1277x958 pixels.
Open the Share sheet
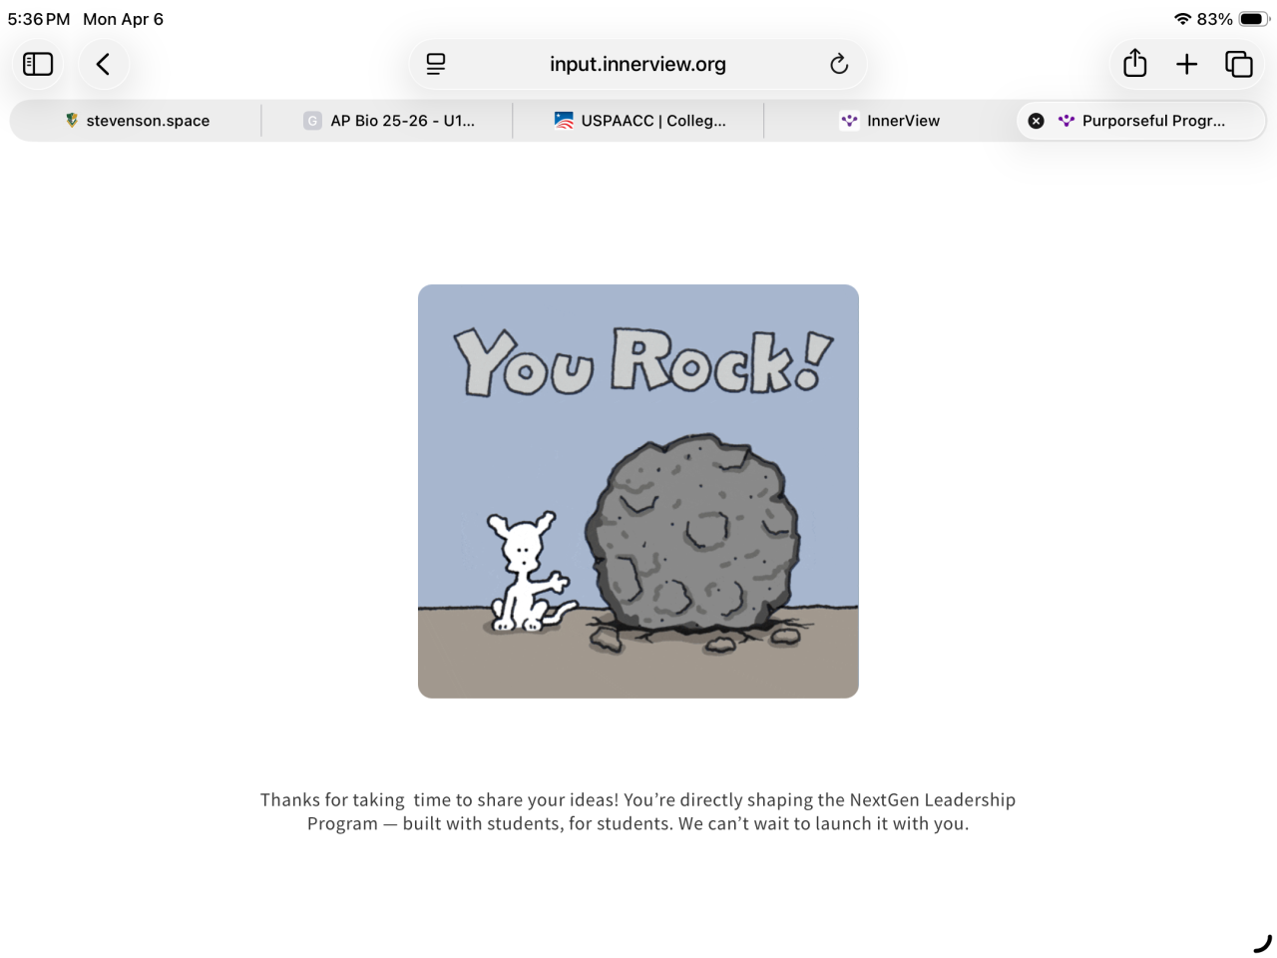(1135, 64)
